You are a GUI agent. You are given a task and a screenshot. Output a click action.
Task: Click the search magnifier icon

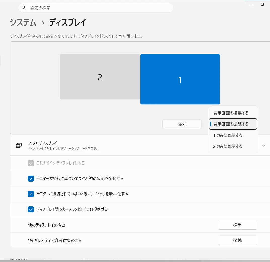point(24,8)
